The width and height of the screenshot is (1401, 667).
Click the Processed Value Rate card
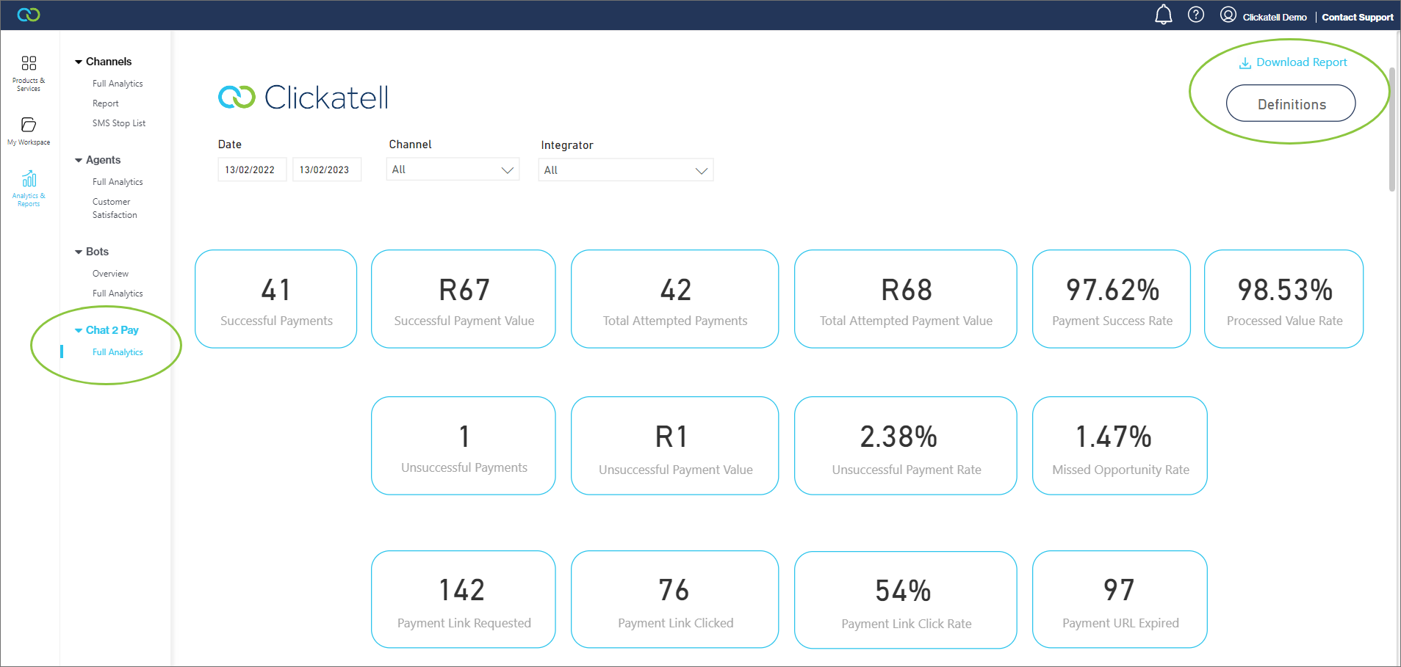pos(1283,299)
